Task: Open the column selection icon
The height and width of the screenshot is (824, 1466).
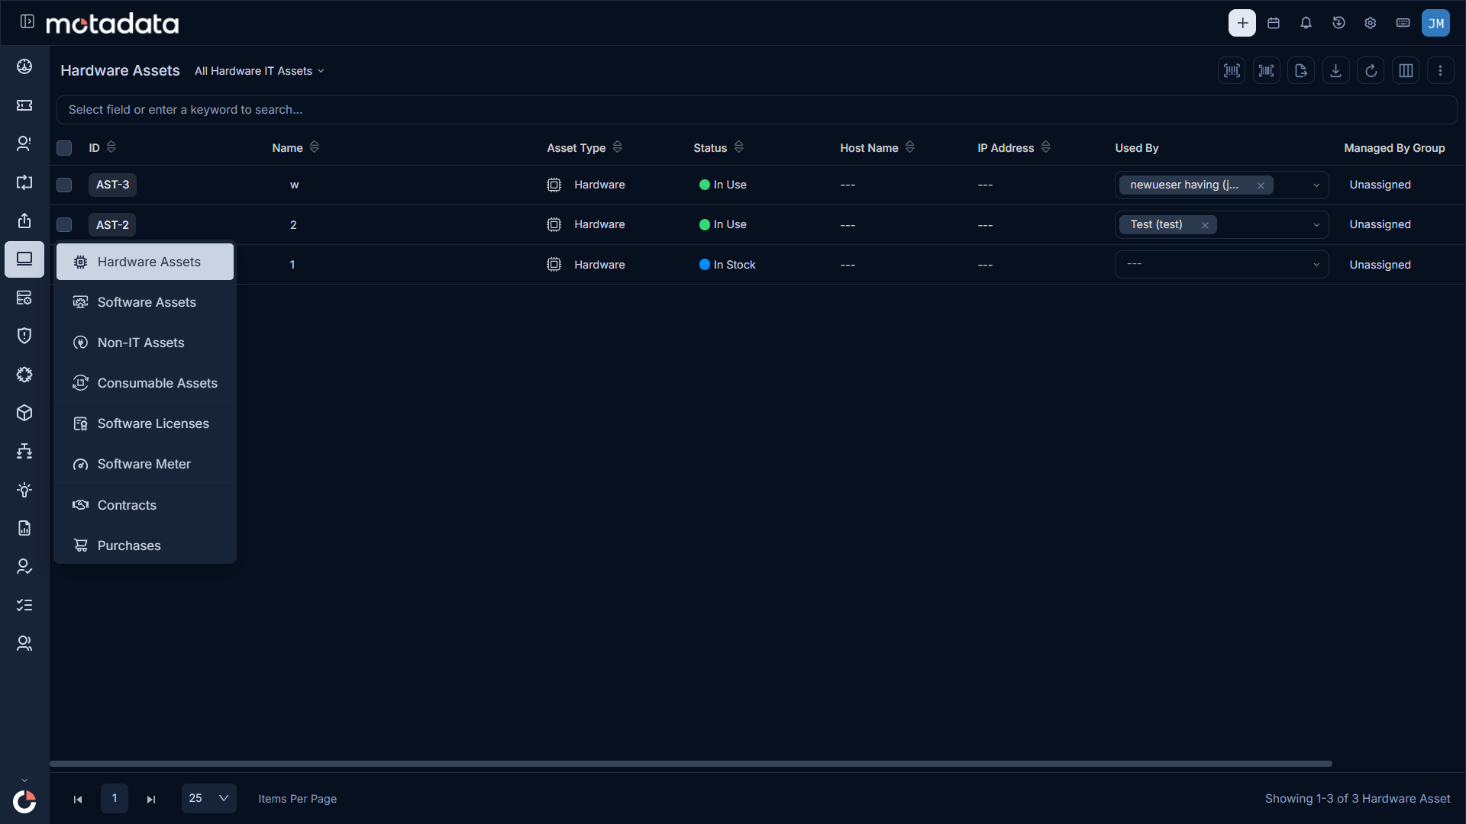Action: (x=1406, y=70)
